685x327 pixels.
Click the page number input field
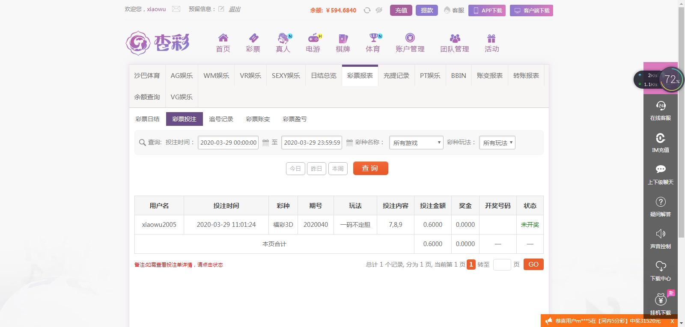tap(502, 265)
